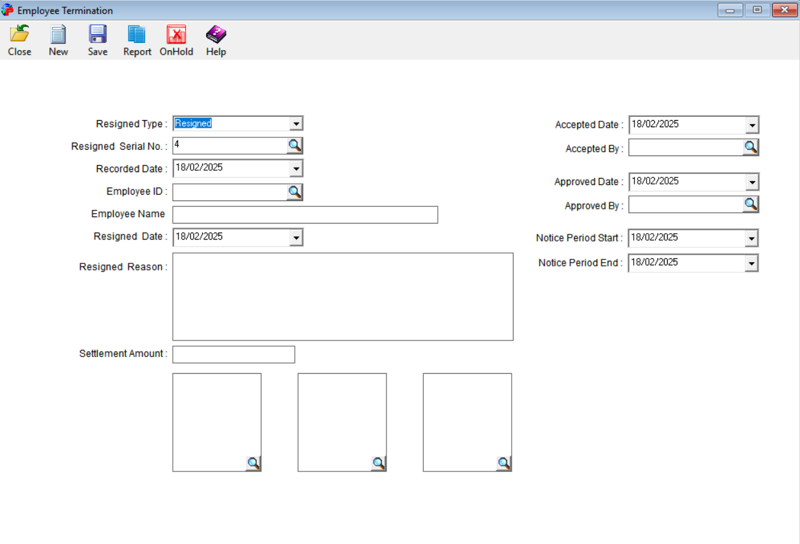Expand the Notice Period End date picker
This screenshot has width=800, height=544.
[752, 262]
